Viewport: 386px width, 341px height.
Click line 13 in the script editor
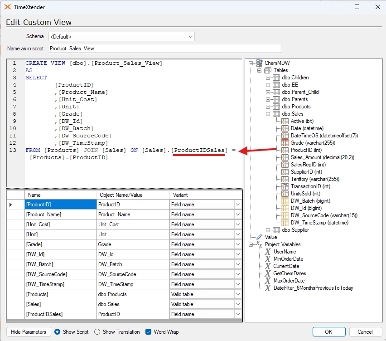click(x=130, y=150)
